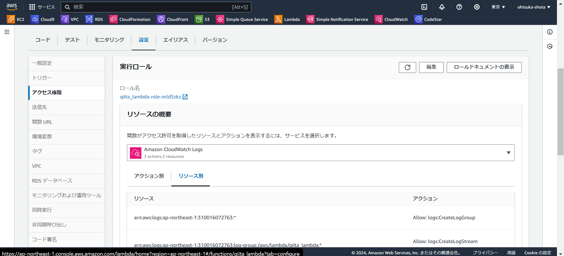Switch to the モニタリング tab

coord(109,40)
